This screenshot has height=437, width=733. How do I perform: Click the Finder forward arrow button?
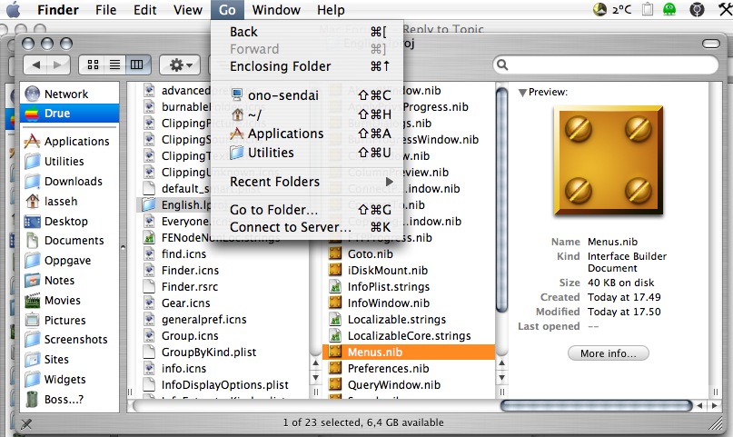tap(58, 65)
